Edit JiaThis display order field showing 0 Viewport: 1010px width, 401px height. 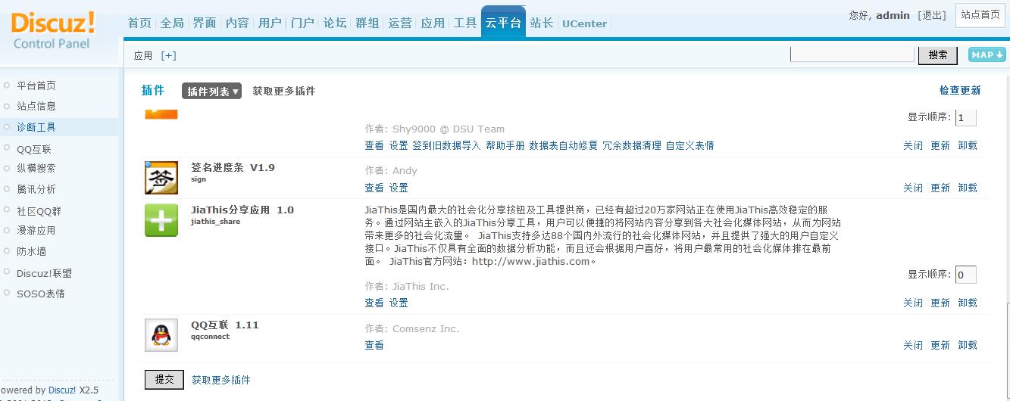click(965, 275)
